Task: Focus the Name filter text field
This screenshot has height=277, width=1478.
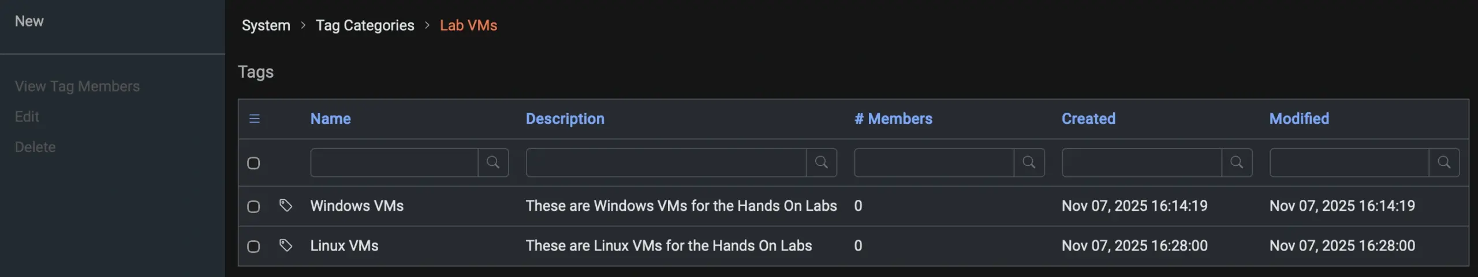Action: coord(394,162)
